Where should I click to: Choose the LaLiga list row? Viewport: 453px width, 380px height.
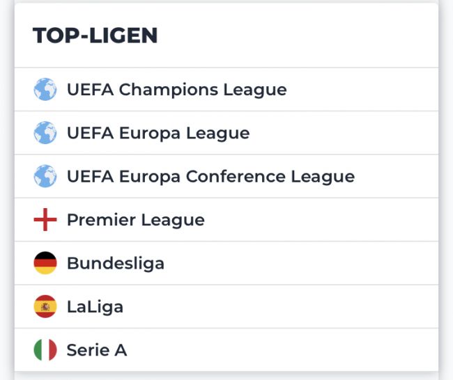point(279,307)
